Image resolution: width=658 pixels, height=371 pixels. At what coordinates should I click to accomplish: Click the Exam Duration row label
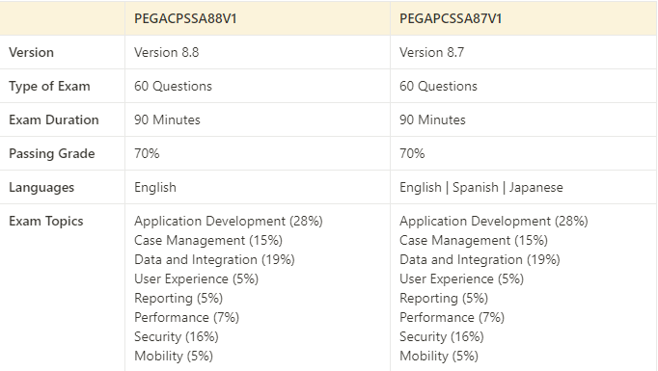[54, 119]
